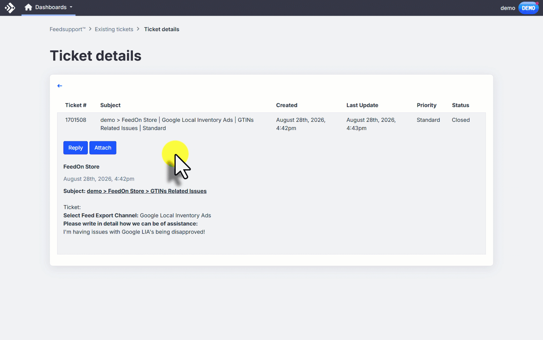Click the Google Local Inventory Ads channel value
543x340 pixels.
point(175,215)
